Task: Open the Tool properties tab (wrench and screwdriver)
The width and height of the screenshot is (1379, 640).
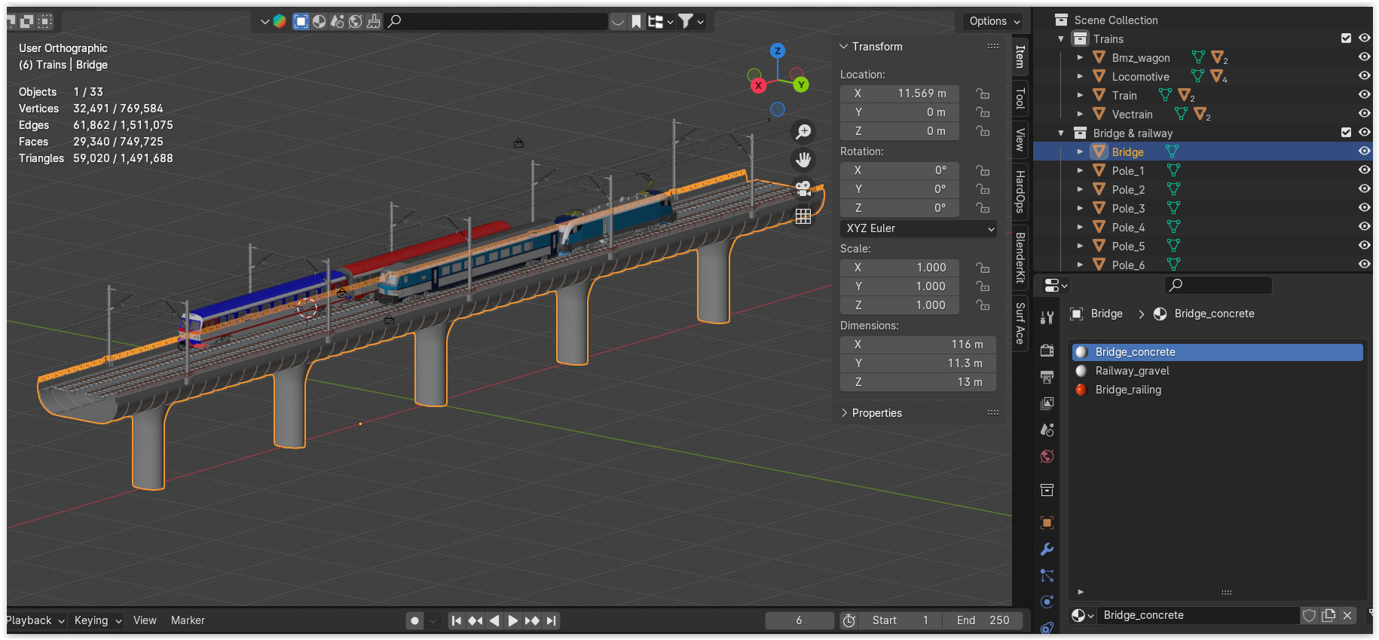Action: tap(1047, 318)
